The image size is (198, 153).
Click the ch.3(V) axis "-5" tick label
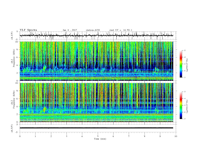(x=17, y=132)
